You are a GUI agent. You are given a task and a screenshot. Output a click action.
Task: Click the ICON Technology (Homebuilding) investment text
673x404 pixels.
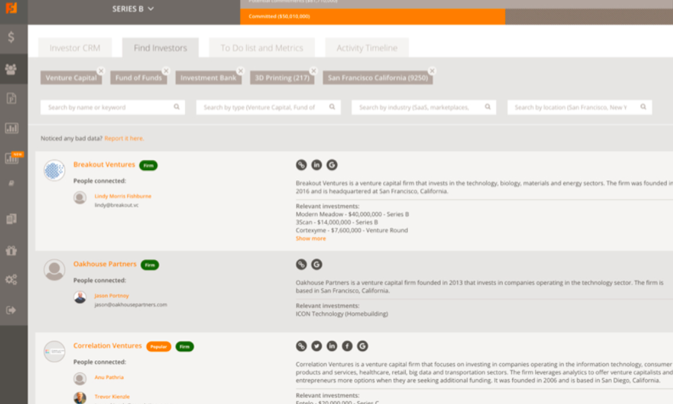pos(342,313)
